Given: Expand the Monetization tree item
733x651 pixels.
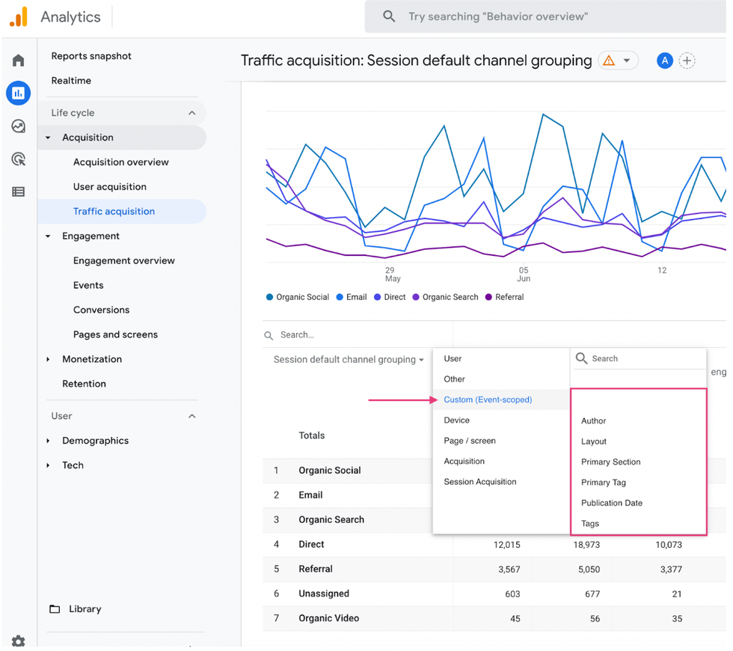Looking at the screenshot, I should click(x=49, y=359).
